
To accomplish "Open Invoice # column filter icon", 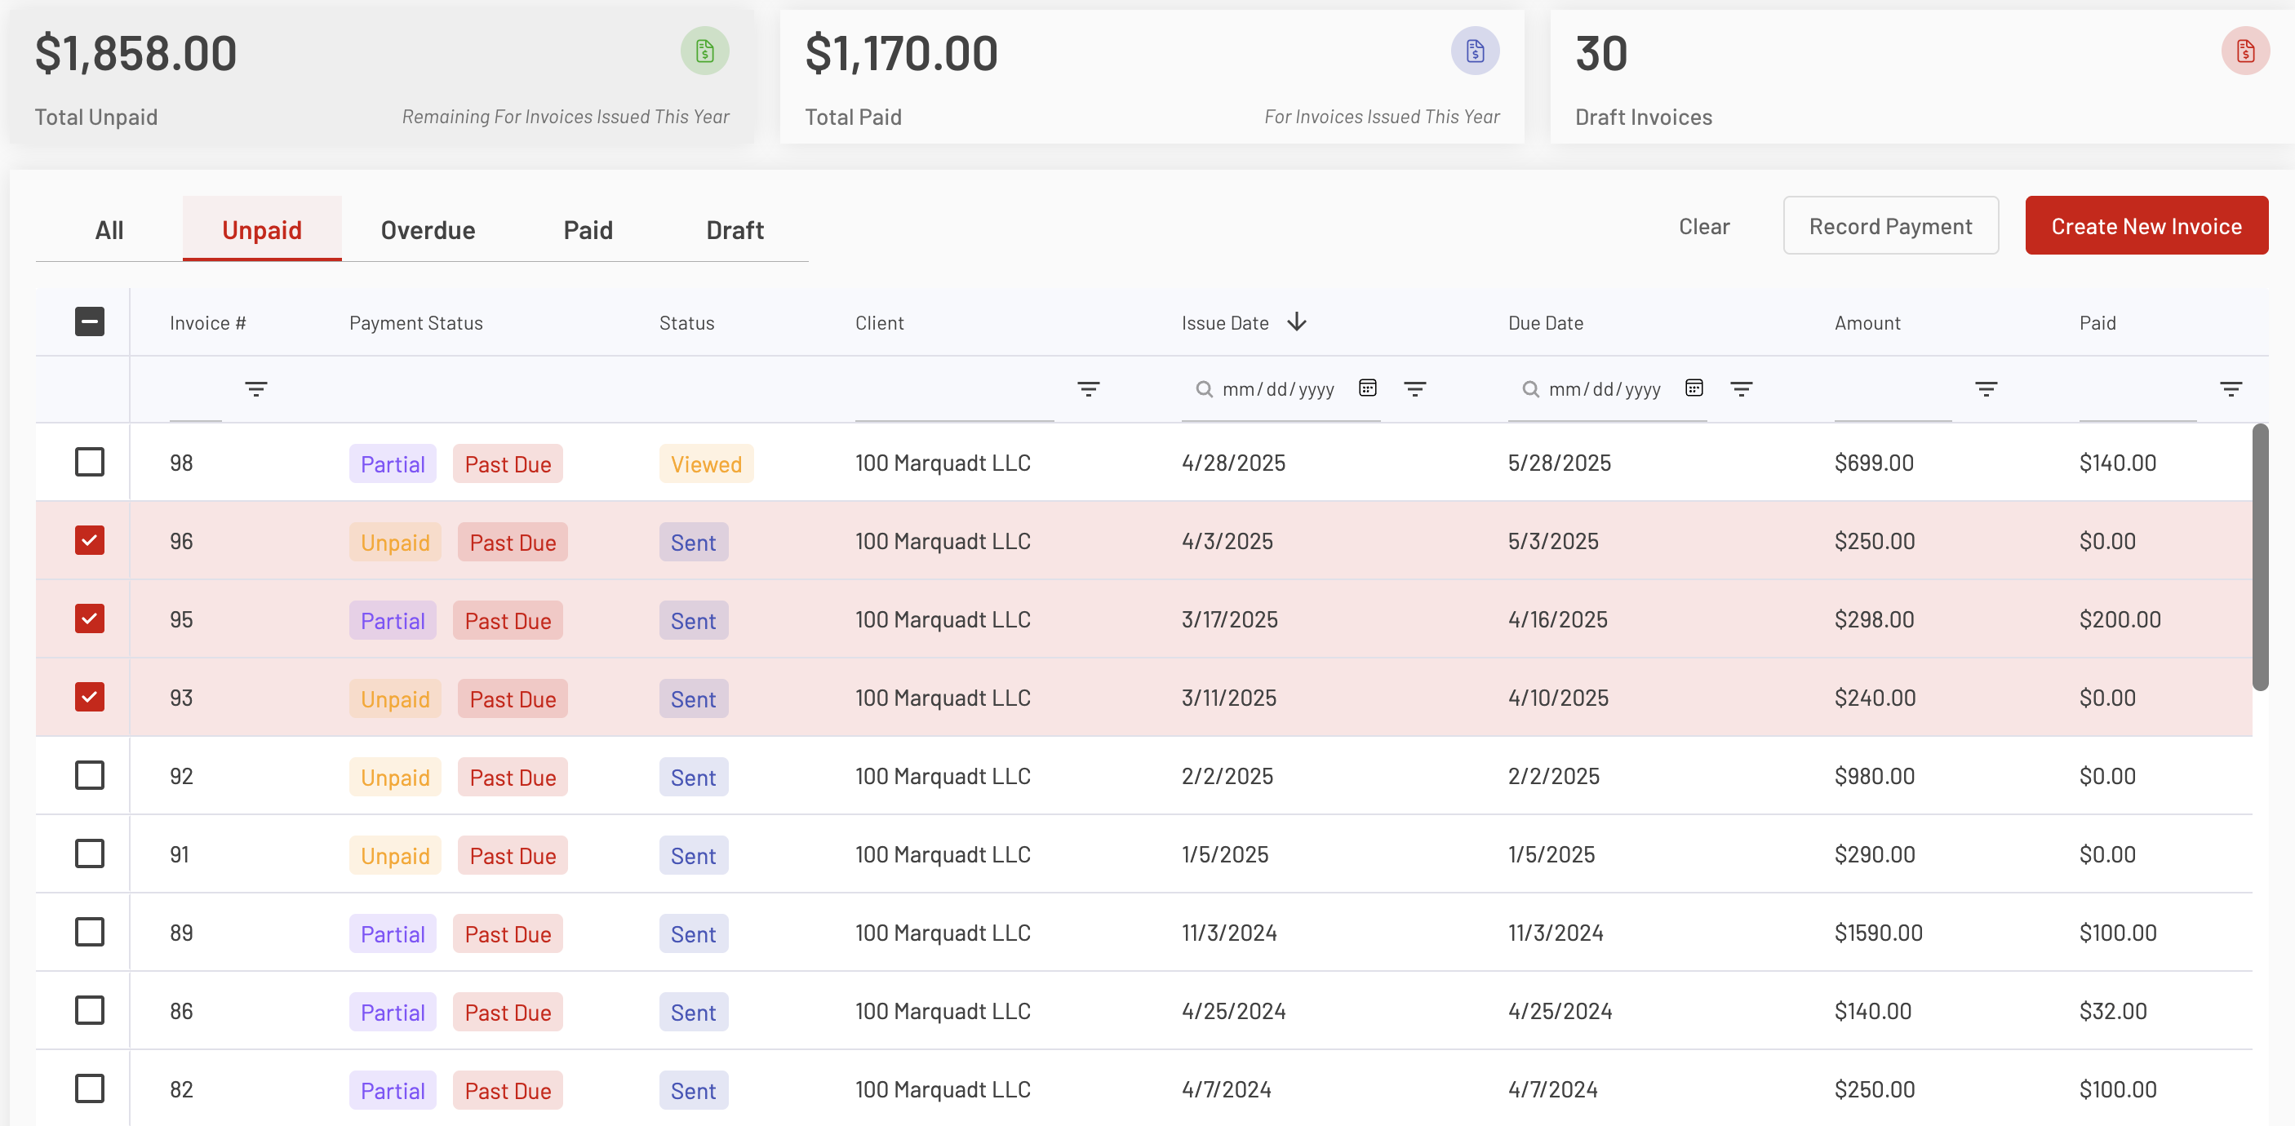I will [x=255, y=389].
